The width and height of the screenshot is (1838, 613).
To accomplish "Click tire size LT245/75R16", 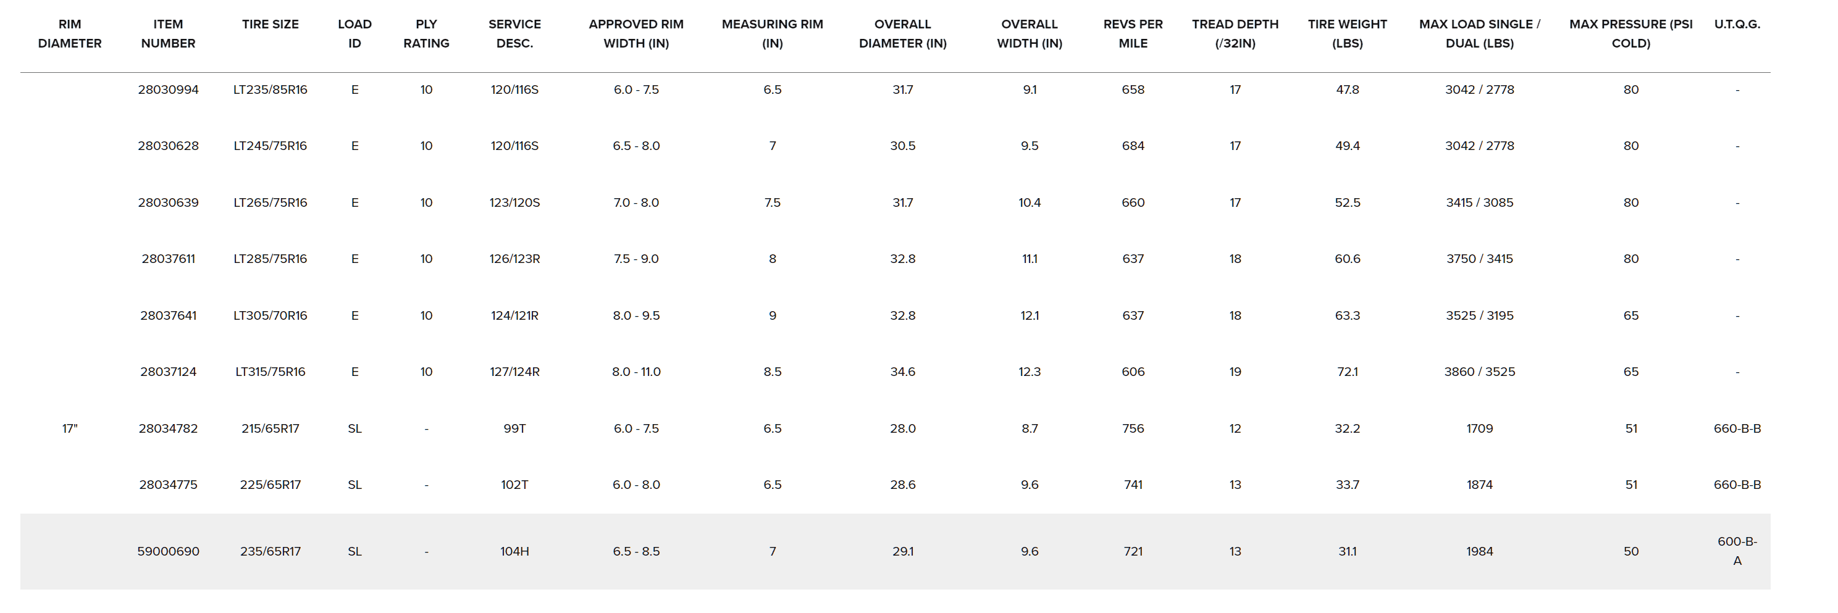I will tap(270, 146).
